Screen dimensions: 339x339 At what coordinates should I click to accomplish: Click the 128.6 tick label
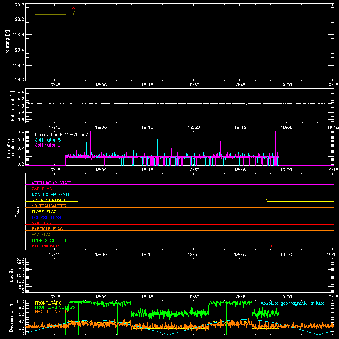pos(18,35)
